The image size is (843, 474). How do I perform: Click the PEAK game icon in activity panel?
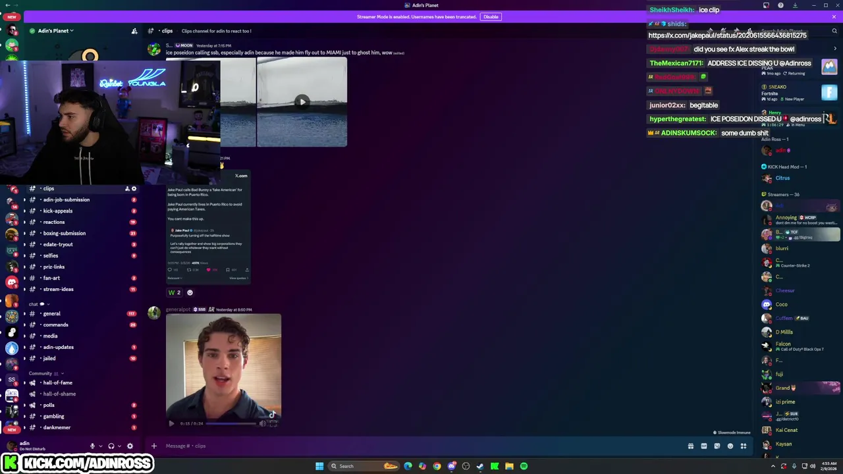tap(829, 66)
